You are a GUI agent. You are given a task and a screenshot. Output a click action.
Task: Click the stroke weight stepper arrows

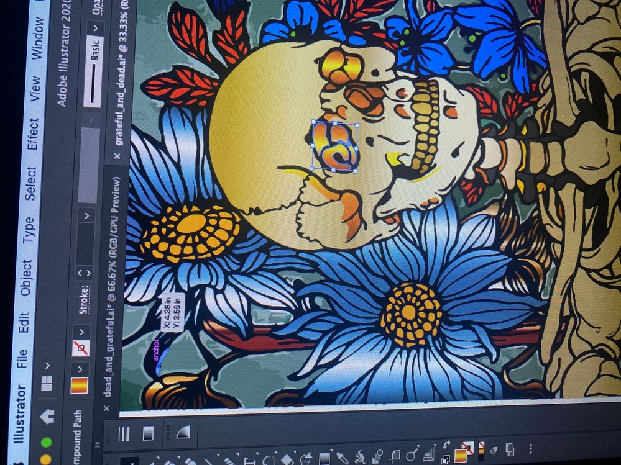pos(85,273)
